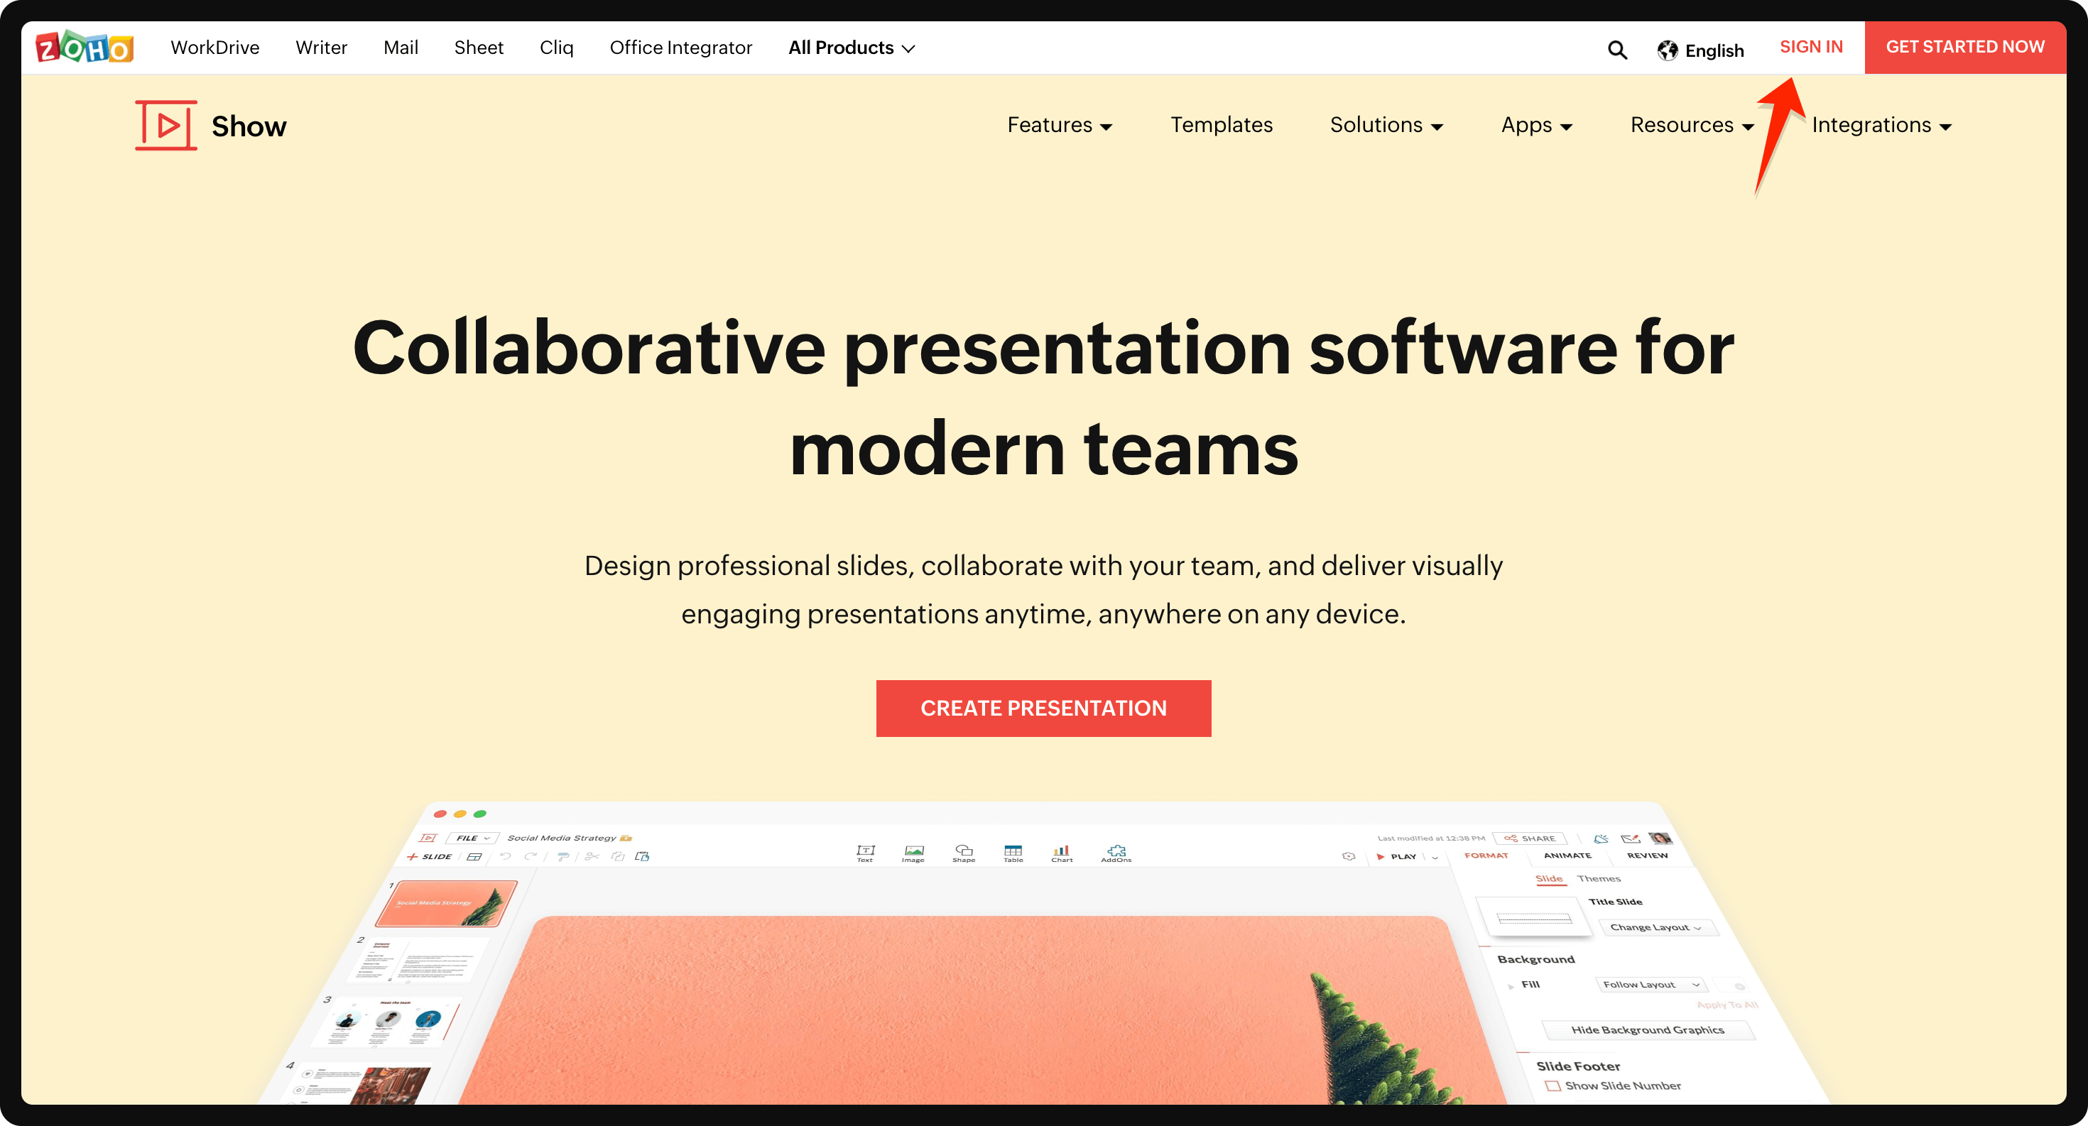Open the All Products dropdown
2088x1126 pixels.
click(851, 47)
